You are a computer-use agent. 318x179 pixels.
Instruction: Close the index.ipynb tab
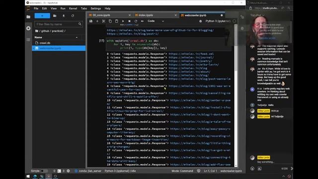point(175,15)
